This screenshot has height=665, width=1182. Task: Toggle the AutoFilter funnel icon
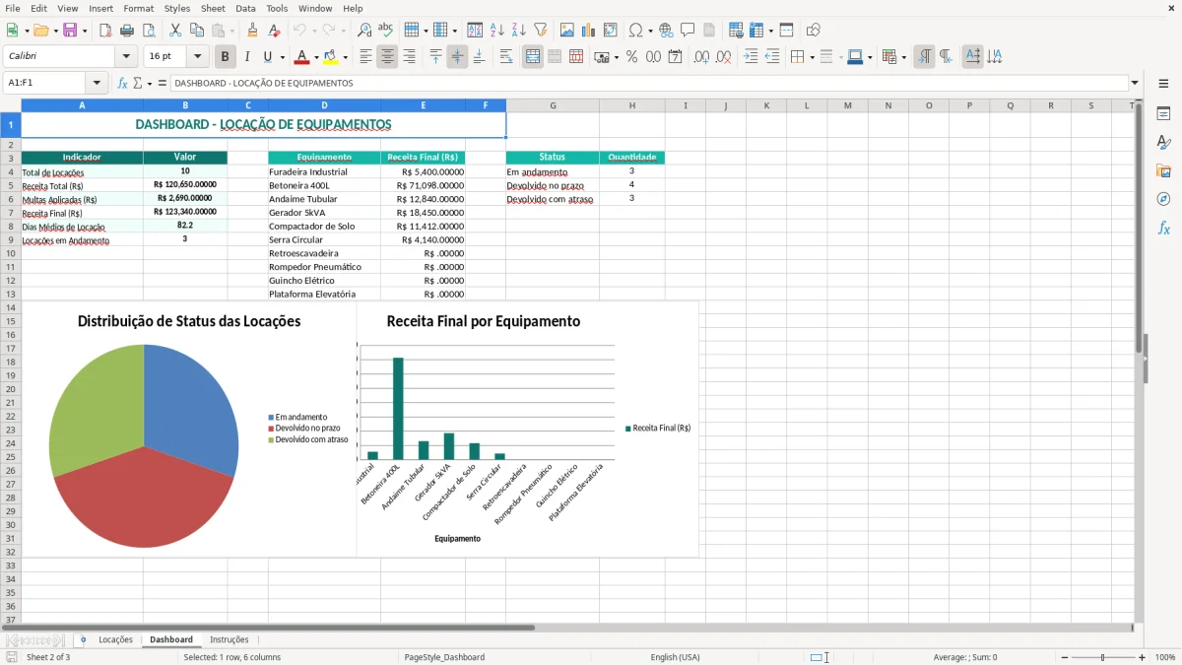click(x=540, y=31)
